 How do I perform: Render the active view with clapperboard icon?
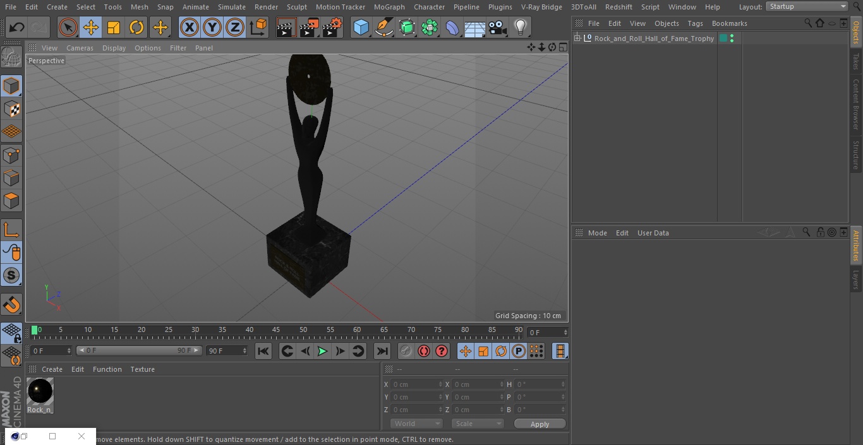click(286, 27)
